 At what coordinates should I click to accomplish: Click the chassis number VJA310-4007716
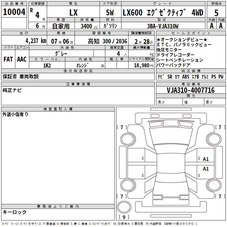[191, 90]
